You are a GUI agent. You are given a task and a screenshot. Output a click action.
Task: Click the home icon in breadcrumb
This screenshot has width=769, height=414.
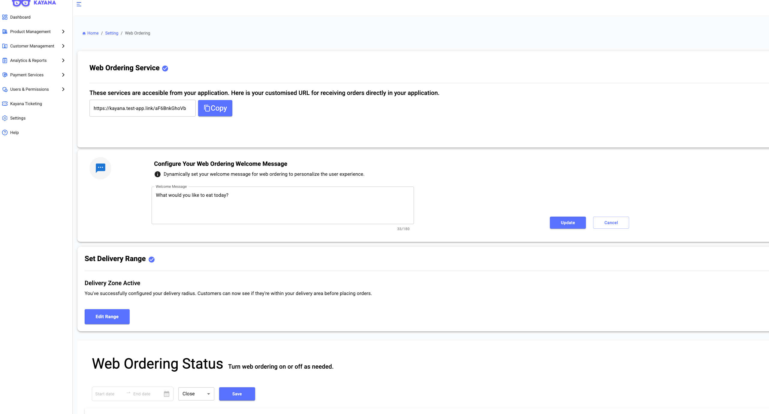tap(84, 33)
